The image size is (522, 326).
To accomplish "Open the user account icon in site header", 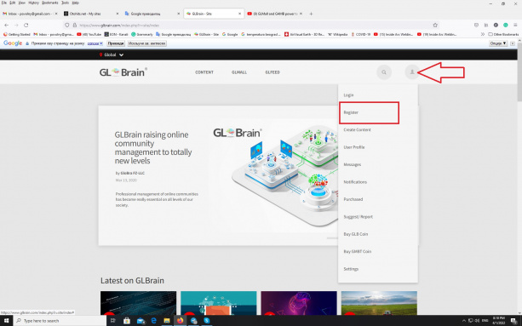I will pos(412,72).
